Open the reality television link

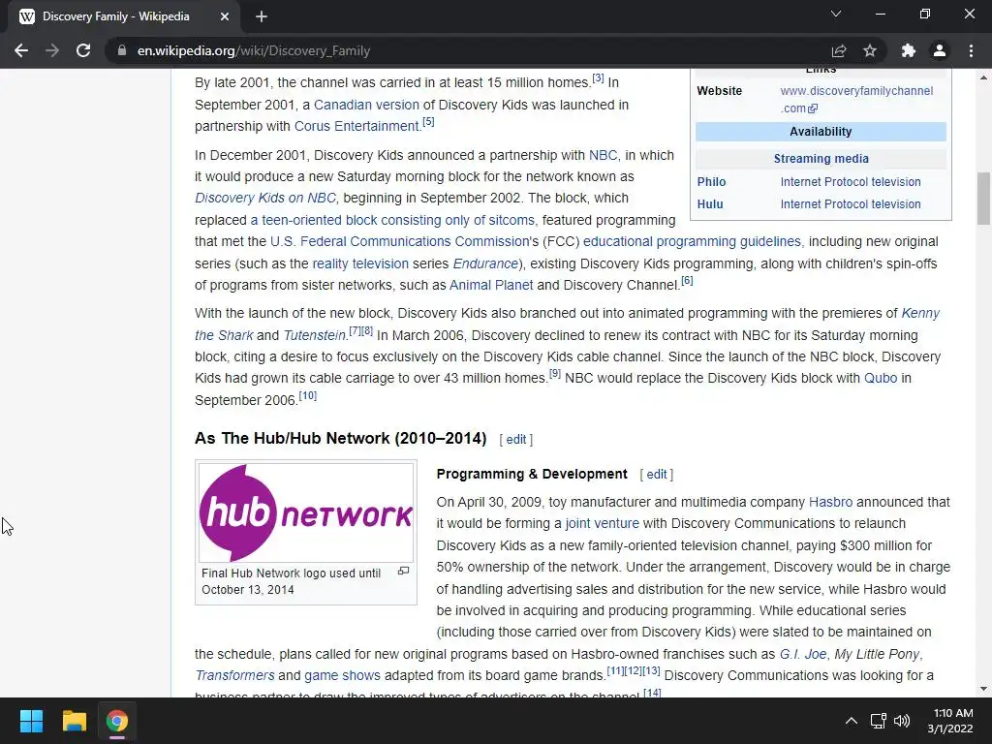tap(360, 263)
